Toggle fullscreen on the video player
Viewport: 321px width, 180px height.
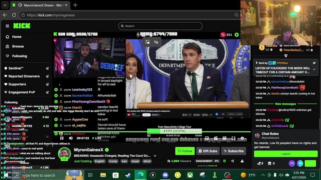pos(233,138)
